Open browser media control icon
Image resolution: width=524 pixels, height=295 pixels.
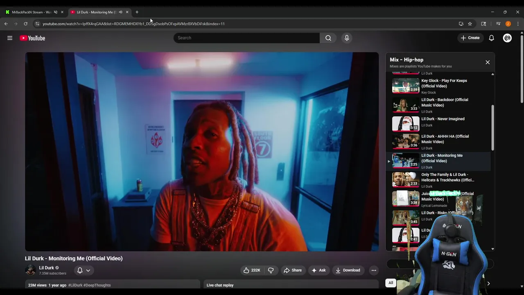[498, 24]
